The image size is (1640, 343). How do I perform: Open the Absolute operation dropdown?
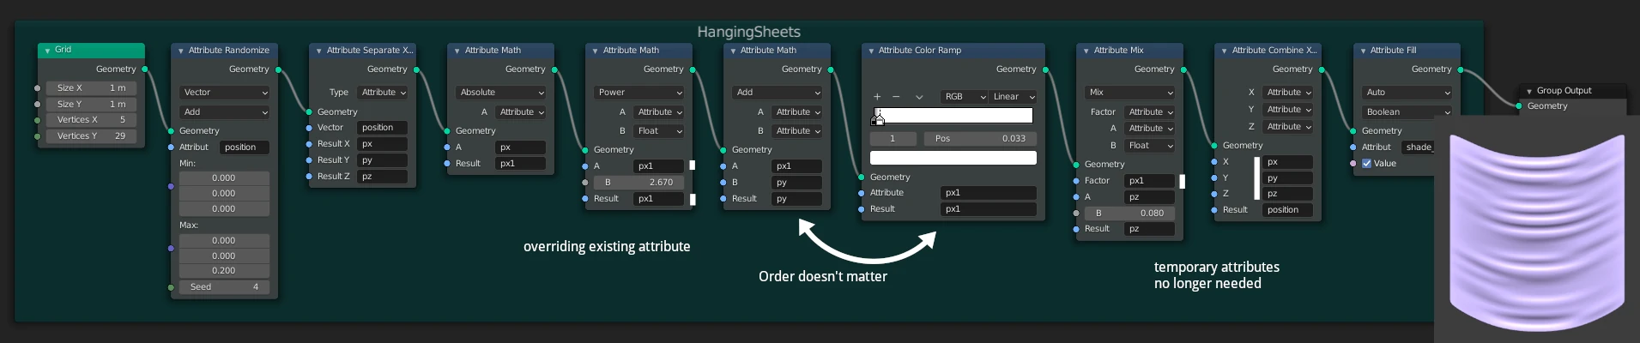click(501, 93)
